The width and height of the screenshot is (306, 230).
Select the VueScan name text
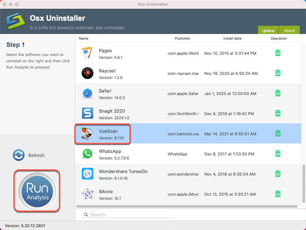tap(108, 131)
